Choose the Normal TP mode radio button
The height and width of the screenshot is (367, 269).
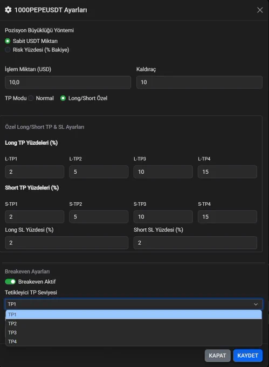(x=31, y=98)
